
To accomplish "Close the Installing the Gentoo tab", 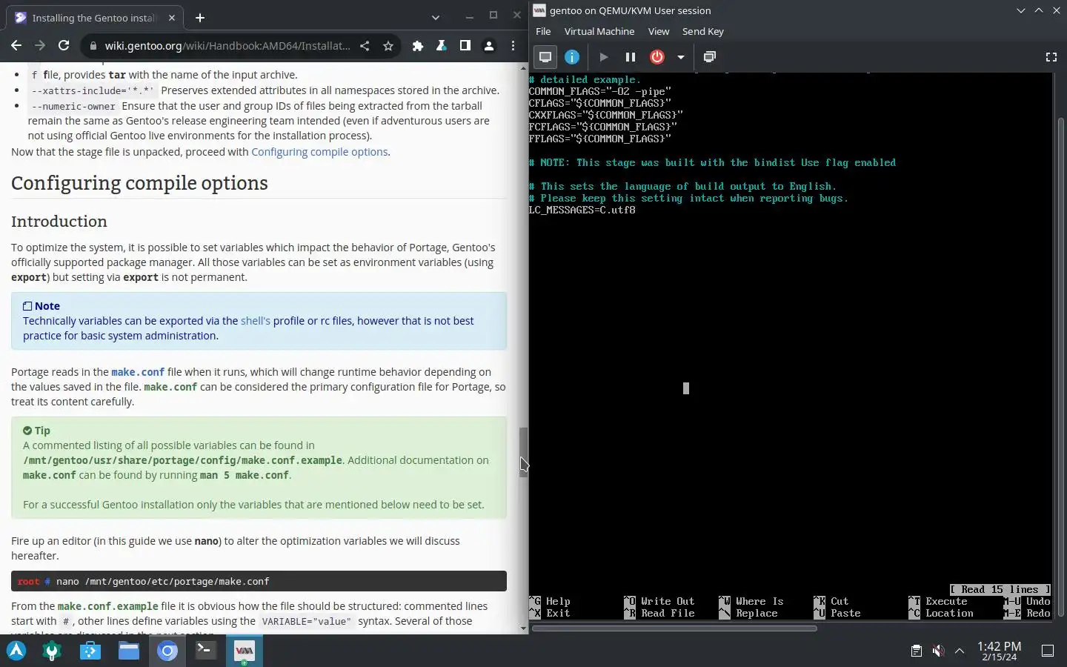I will coord(172,17).
